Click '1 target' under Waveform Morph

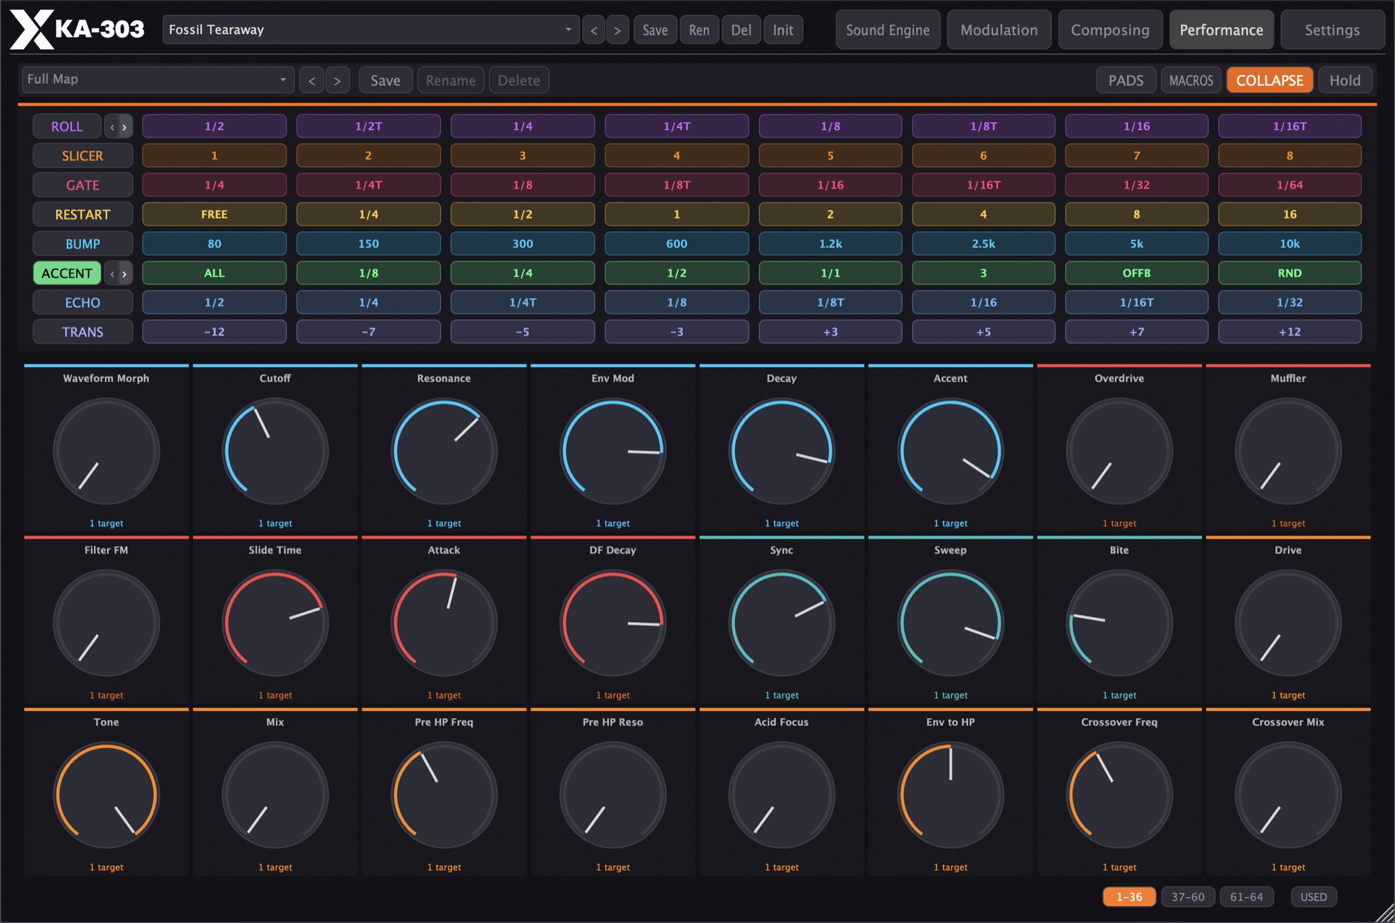point(106,523)
